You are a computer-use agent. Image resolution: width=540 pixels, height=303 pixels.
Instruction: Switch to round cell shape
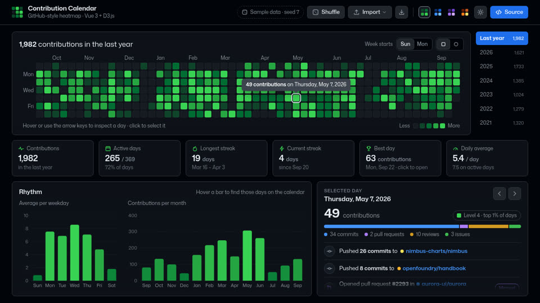tap(456, 44)
